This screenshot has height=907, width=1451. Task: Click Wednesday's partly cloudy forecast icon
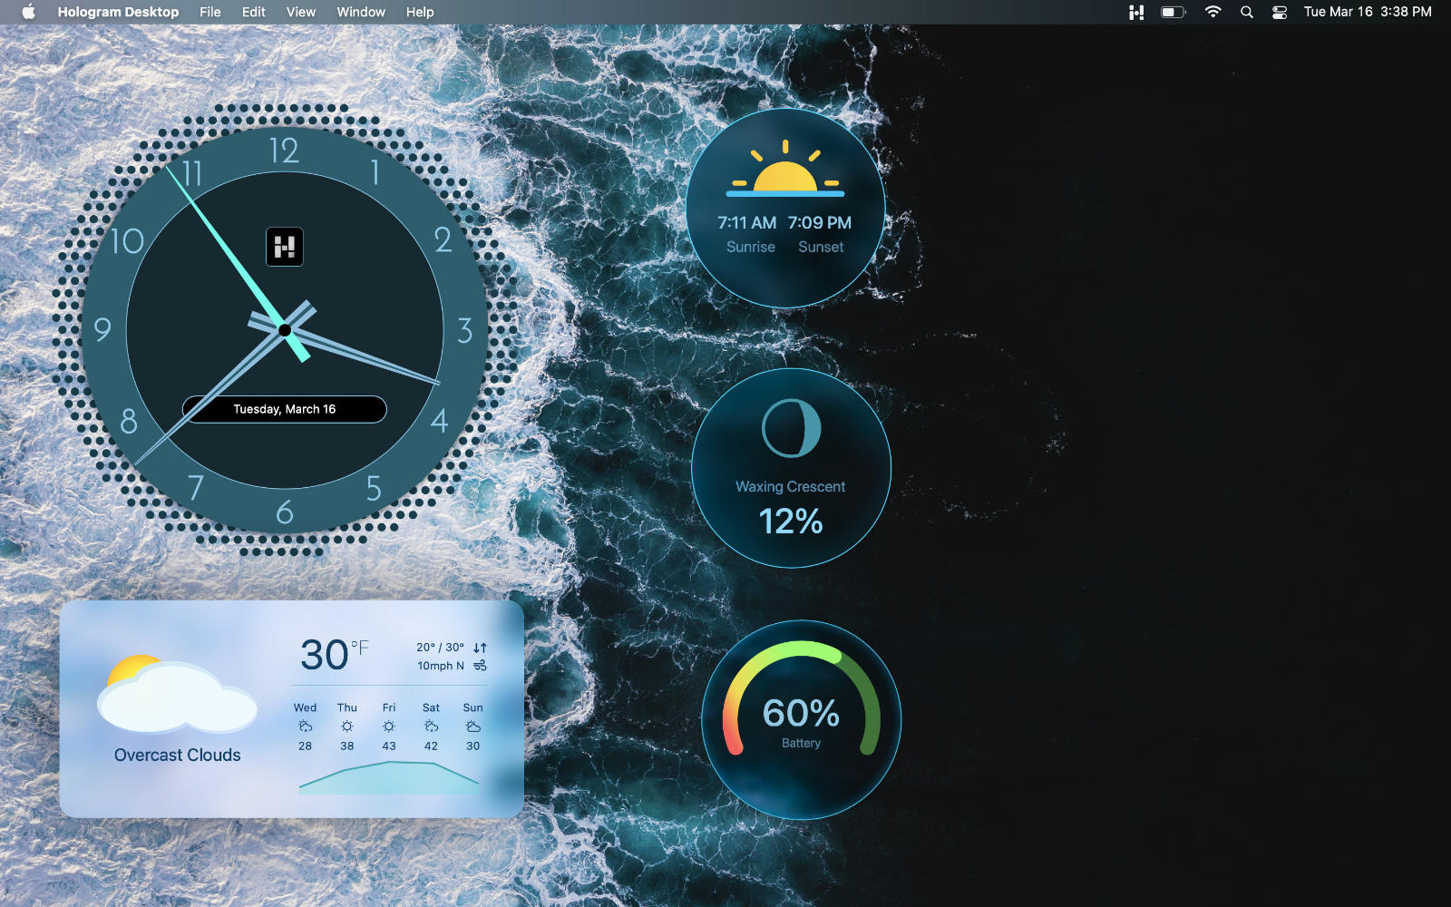pyautogui.click(x=306, y=727)
